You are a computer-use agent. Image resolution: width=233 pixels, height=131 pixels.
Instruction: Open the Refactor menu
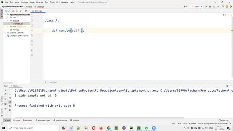coord(40,2)
